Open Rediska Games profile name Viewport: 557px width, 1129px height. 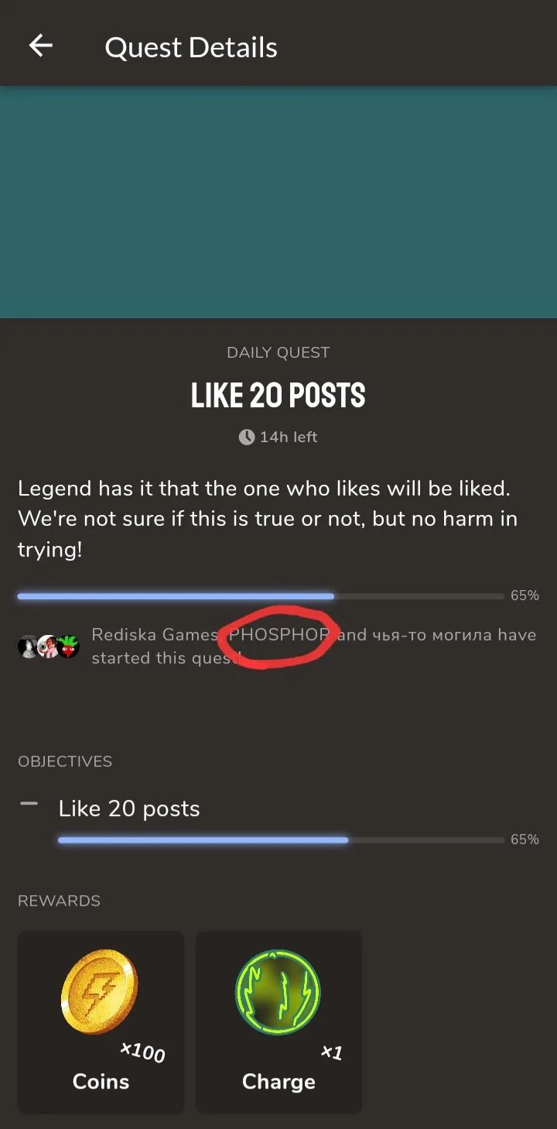pyautogui.click(x=155, y=635)
